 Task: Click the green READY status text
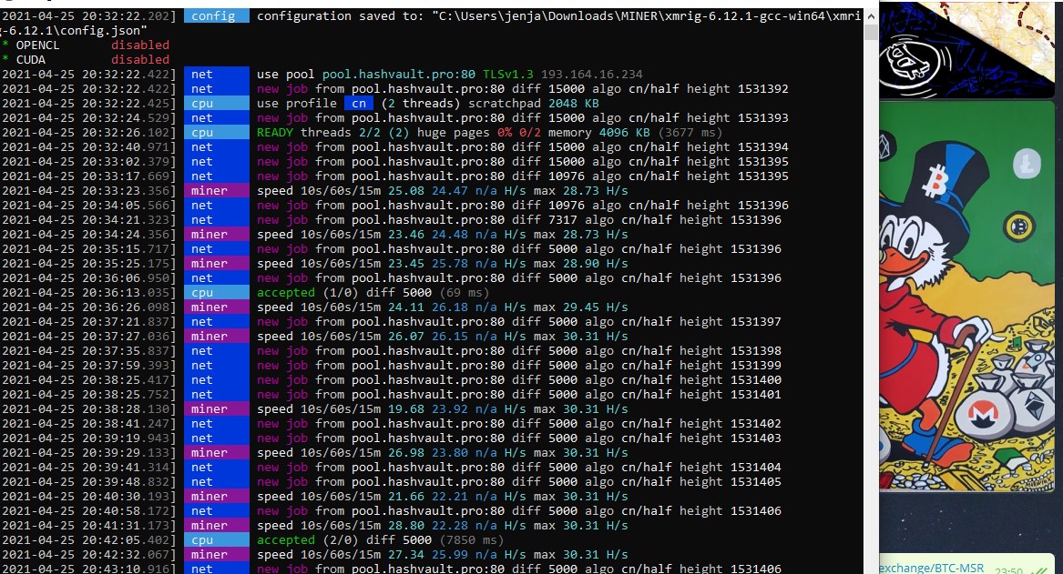tap(274, 132)
